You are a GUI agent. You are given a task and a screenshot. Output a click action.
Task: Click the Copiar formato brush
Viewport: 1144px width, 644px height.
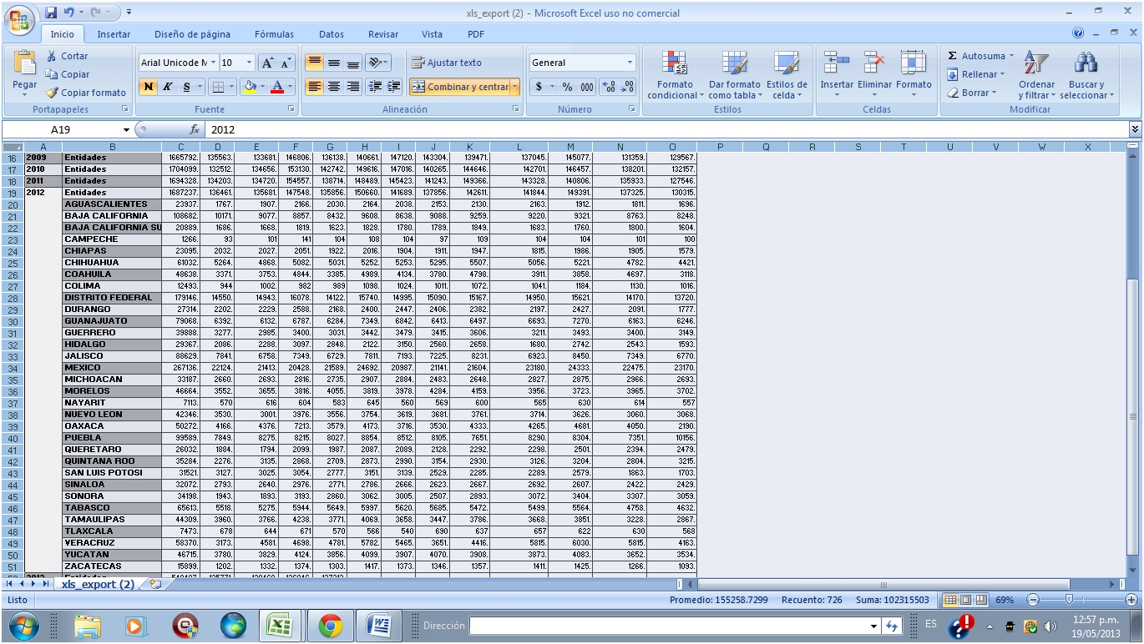pos(53,93)
